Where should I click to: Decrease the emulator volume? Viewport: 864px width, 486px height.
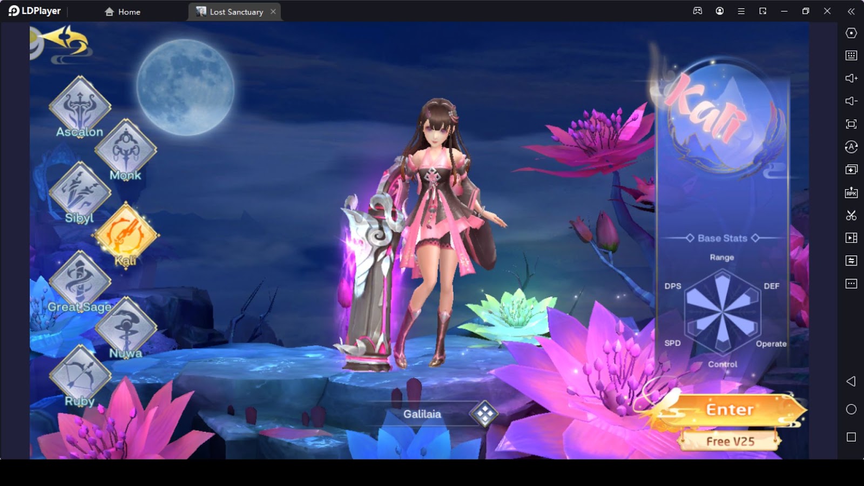point(852,101)
